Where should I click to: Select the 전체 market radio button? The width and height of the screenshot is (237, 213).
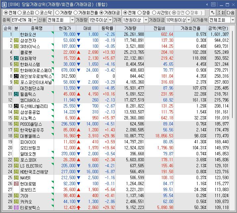point(6,13)
